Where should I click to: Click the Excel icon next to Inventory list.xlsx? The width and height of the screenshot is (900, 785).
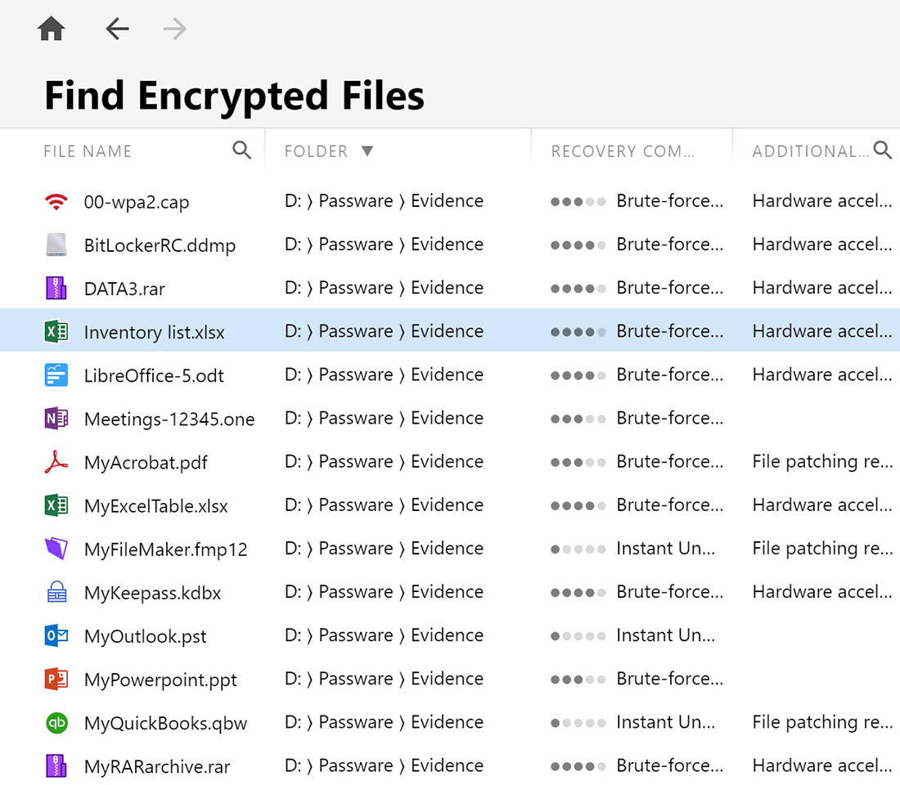pyautogui.click(x=56, y=332)
